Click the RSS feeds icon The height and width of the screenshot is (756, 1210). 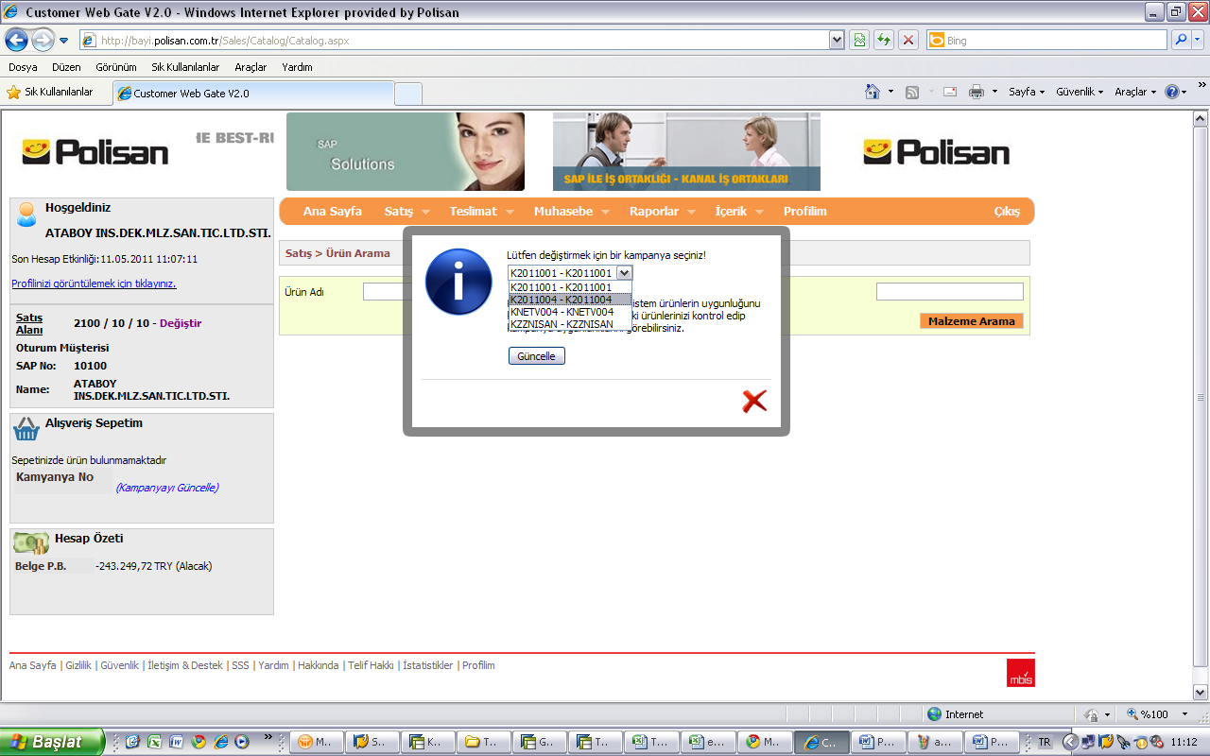pyautogui.click(x=912, y=92)
